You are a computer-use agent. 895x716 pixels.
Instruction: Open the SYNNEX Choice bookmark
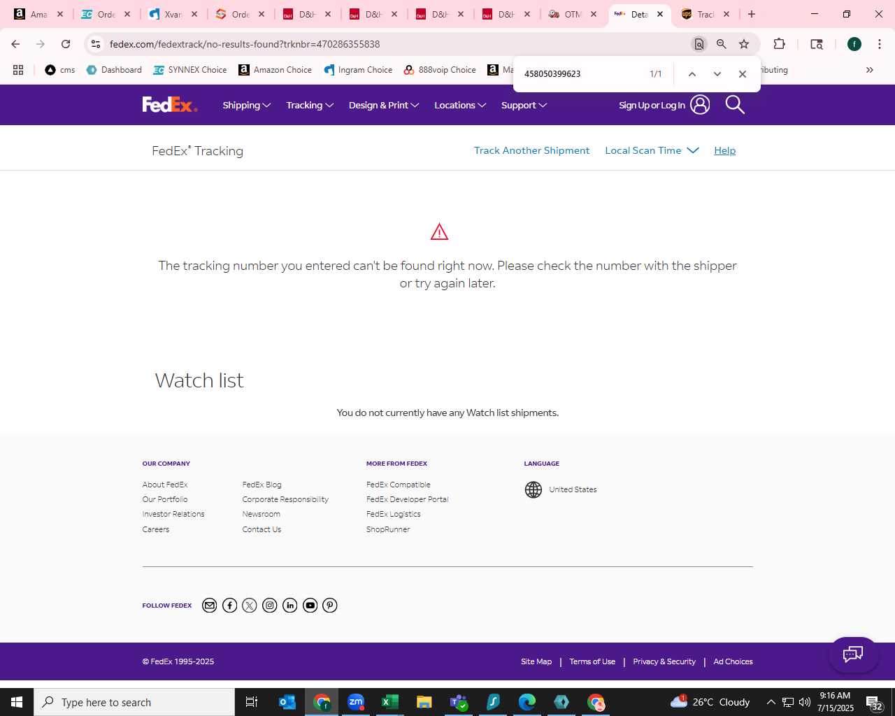point(190,70)
